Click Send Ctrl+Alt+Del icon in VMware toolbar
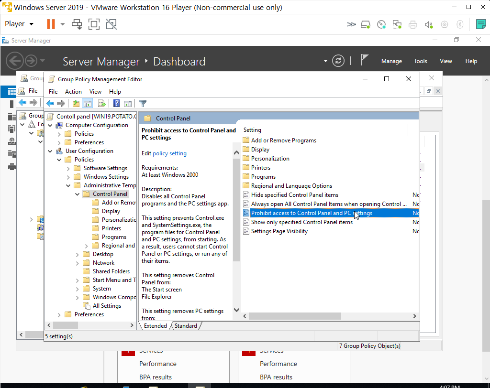 click(x=77, y=24)
